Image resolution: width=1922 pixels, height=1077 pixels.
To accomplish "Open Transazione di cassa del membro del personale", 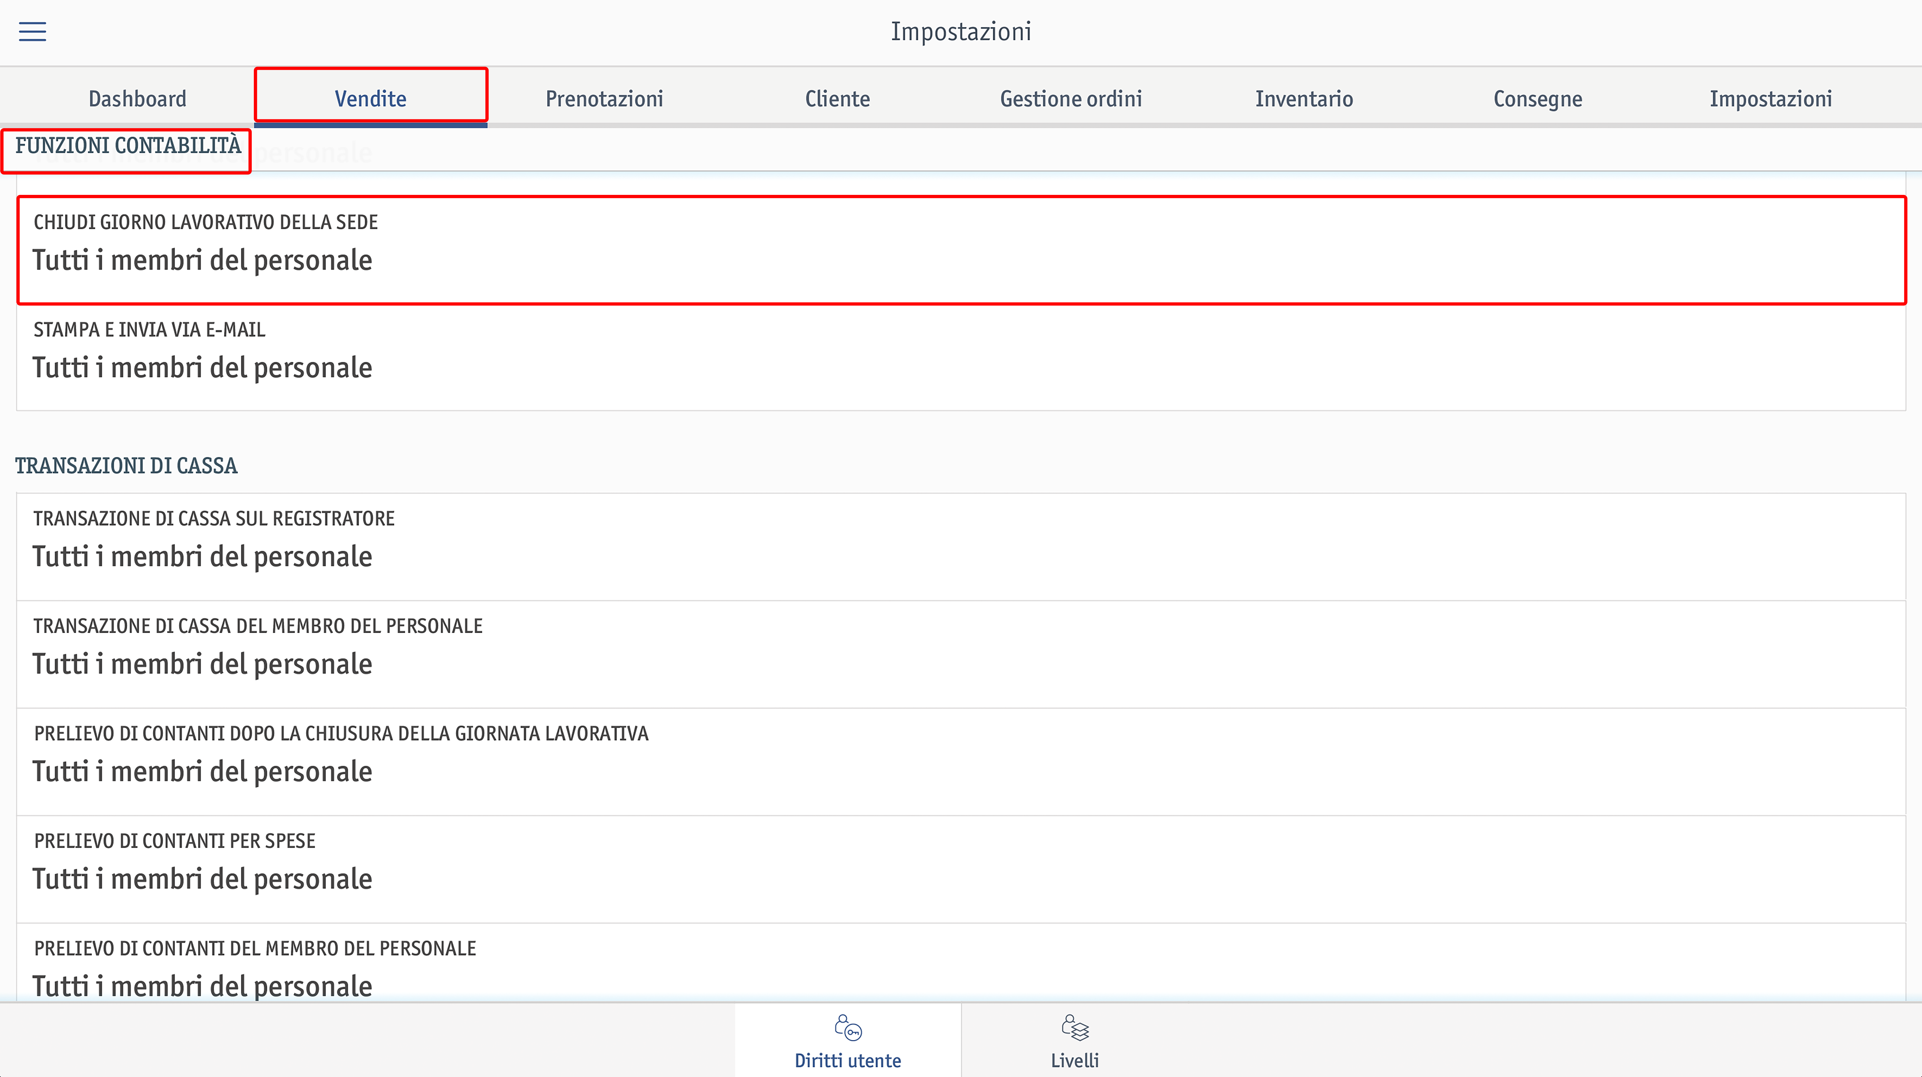I will tap(961, 654).
